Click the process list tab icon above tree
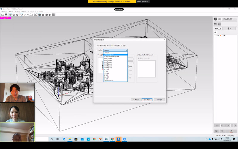The width and height of the screenshot is (238, 149). [x=215, y=32]
